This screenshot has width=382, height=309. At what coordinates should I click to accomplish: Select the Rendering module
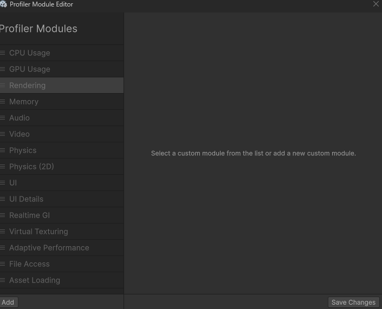(27, 86)
